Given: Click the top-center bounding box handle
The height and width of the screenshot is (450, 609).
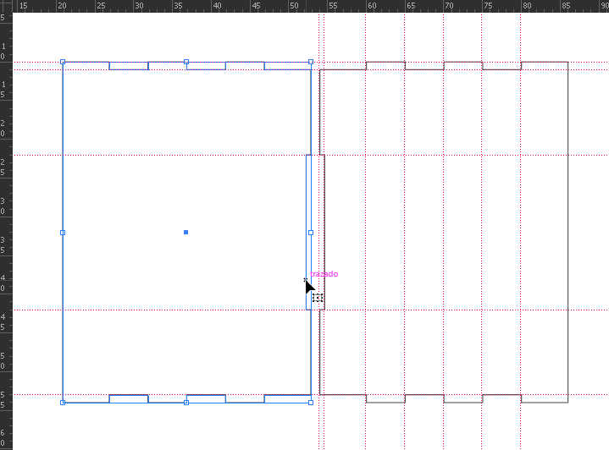Looking at the screenshot, I should (x=186, y=62).
